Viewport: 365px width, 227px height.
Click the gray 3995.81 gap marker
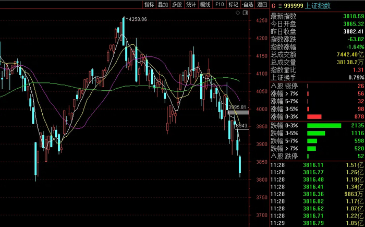pos(238,112)
